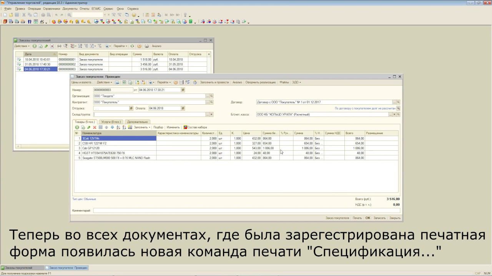
Task: Move row up with blue arrow in goods table
Action: pos(106,127)
